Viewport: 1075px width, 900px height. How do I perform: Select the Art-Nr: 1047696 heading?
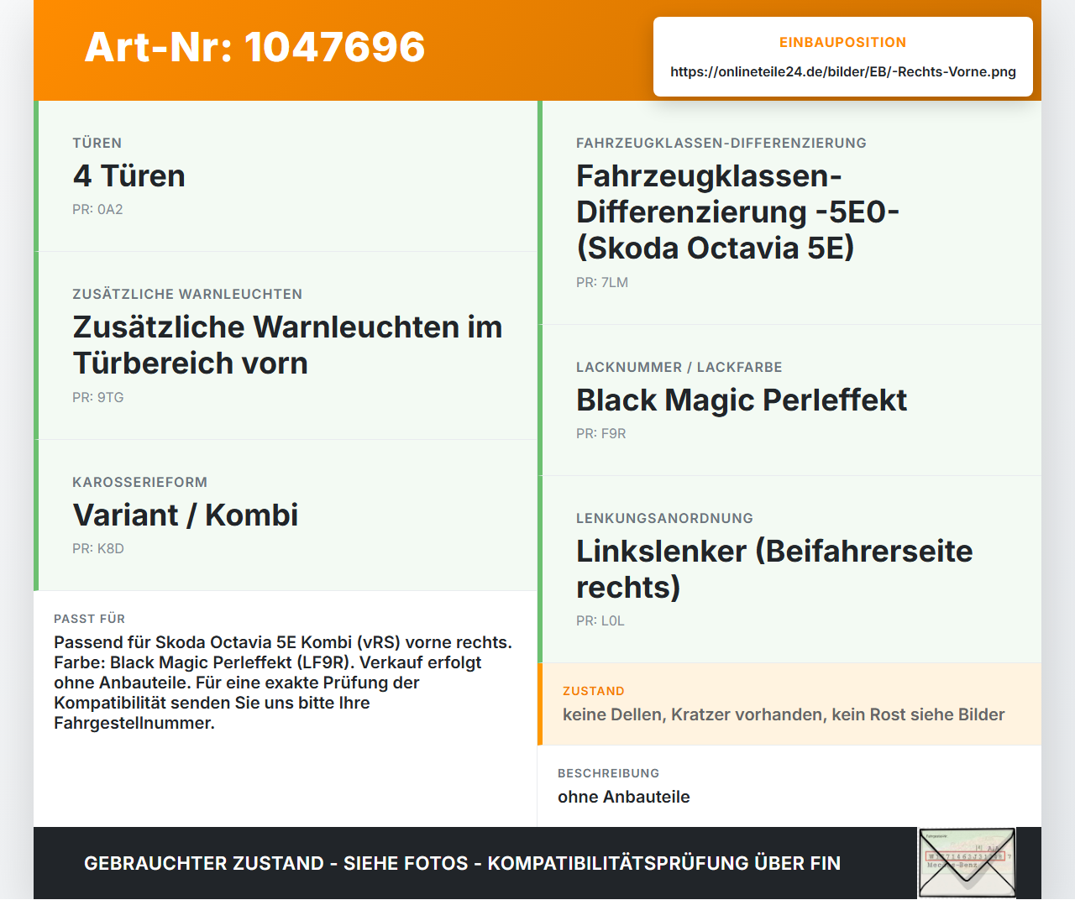(254, 47)
